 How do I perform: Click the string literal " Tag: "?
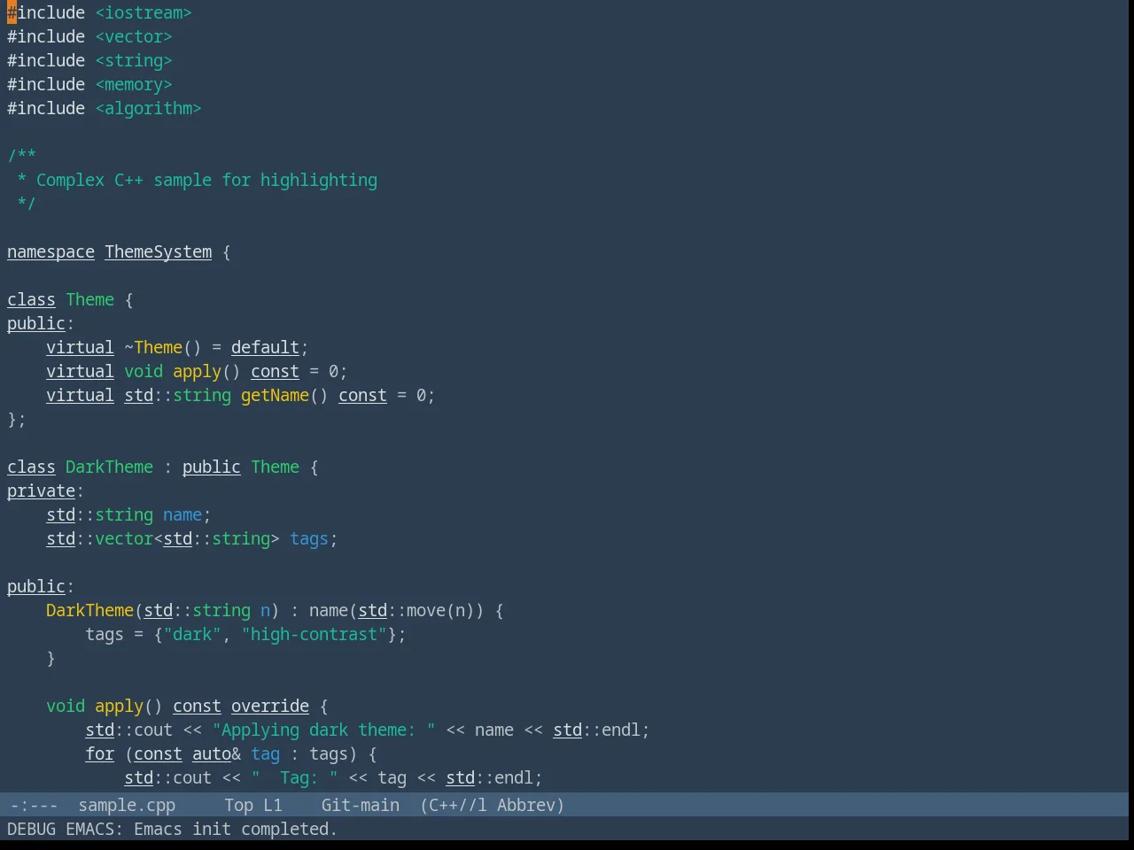coord(294,777)
